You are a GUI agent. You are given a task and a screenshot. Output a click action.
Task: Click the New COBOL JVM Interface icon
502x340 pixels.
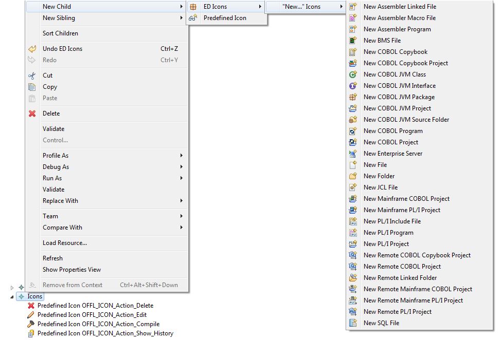(x=353, y=86)
